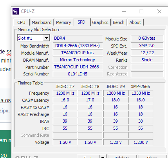This screenshot has height=158, width=168.
Task: Click the TEAMGROUP Inc. manufacturer field
Action: coord(78,53)
